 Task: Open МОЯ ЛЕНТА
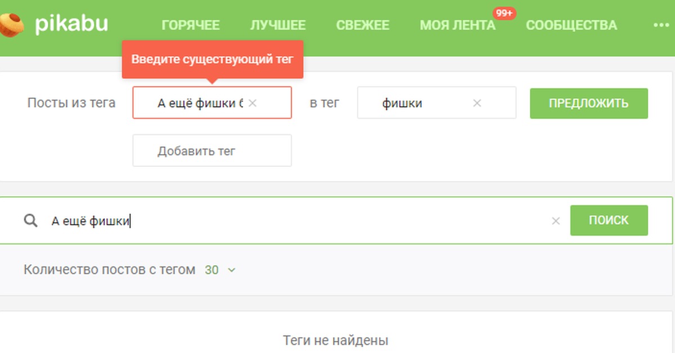457,25
